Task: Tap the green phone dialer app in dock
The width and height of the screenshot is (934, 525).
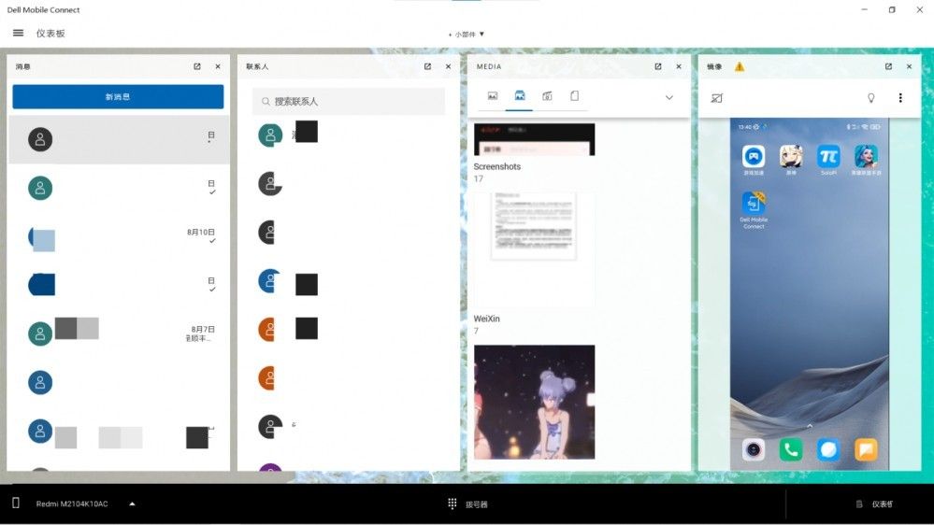Action: (x=791, y=450)
